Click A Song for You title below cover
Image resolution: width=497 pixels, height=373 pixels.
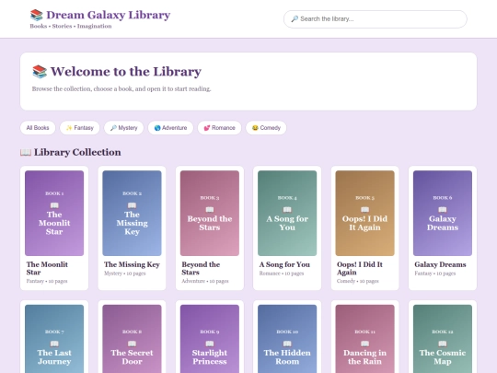[x=284, y=264]
